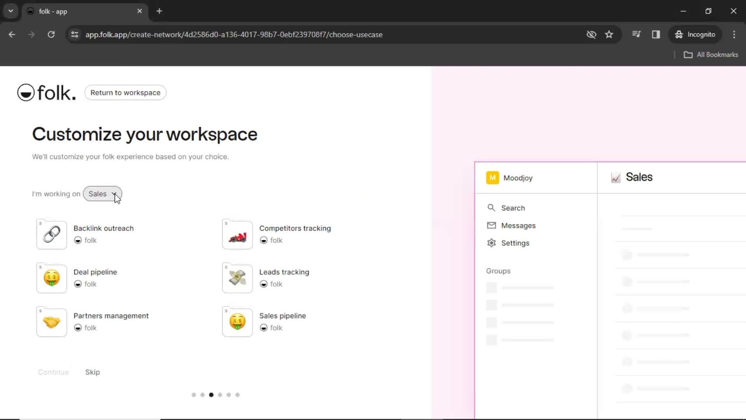The width and height of the screenshot is (746, 420).
Task: Click the Return to workspace button
Action: (125, 93)
